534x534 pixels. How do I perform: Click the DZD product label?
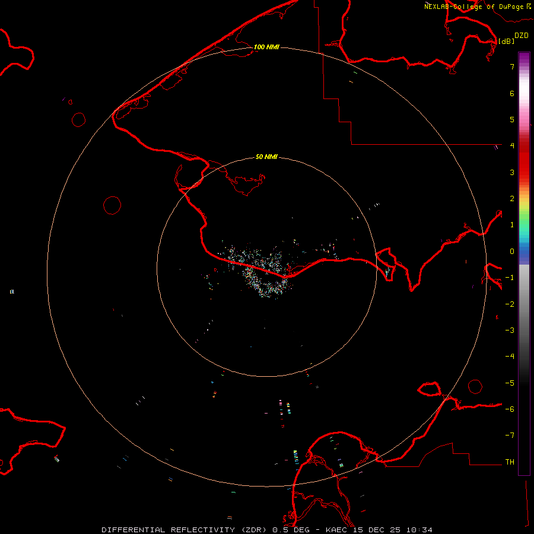click(x=522, y=36)
